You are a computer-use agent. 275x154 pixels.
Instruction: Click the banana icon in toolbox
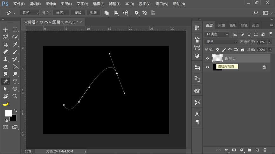point(6,104)
